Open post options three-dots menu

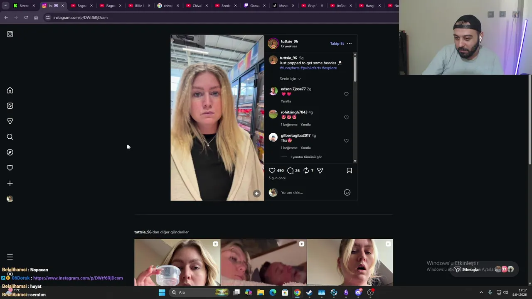point(349,44)
